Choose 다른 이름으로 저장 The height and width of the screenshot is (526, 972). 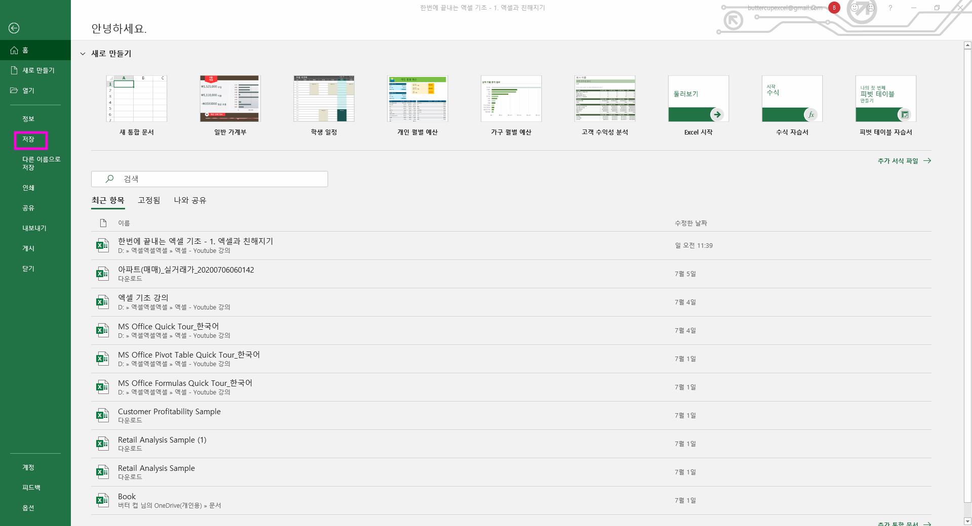click(x=35, y=163)
